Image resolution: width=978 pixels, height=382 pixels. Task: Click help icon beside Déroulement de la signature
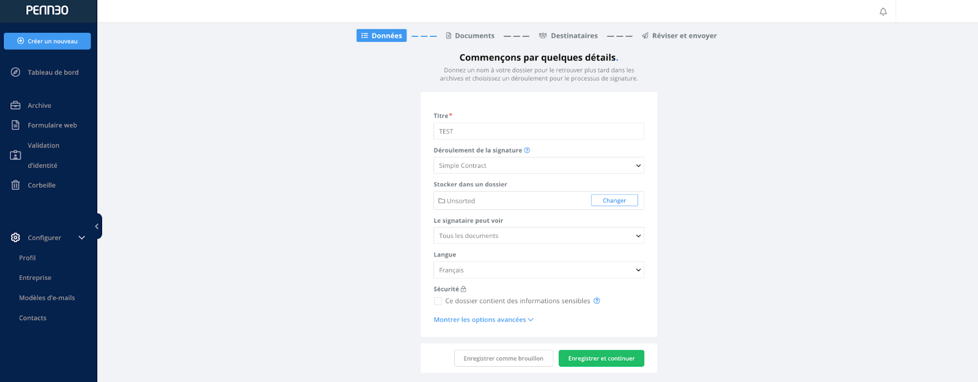pos(527,150)
